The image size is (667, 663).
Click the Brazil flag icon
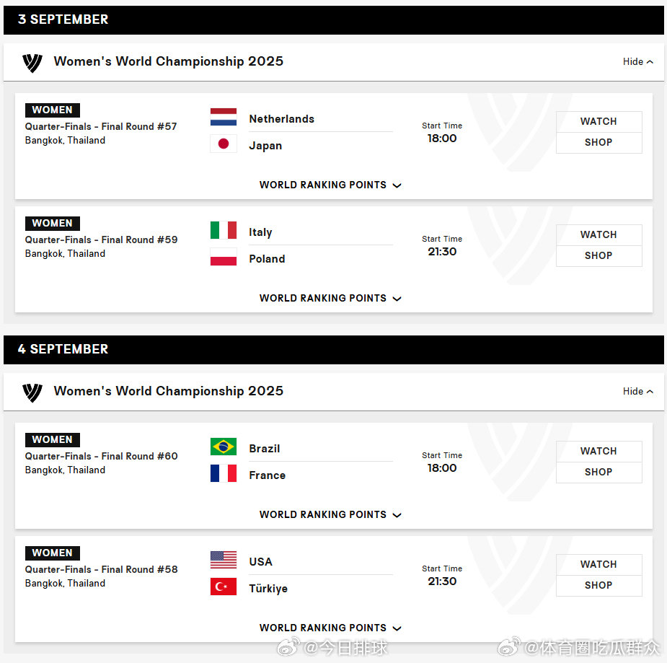pos(224,447)
